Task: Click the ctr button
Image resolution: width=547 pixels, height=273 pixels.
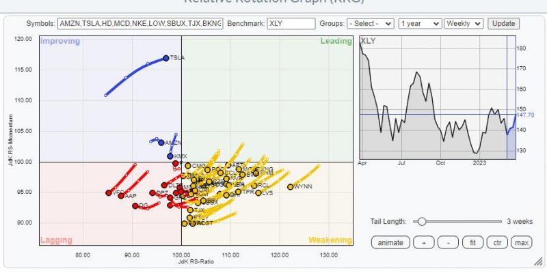Action: click(497, 242)
